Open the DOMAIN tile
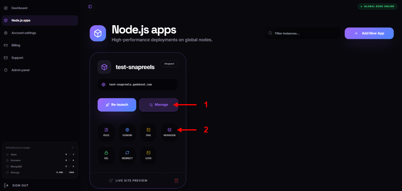Image resolution: width=402 pixels, height=191 pixels. [127, 132]
